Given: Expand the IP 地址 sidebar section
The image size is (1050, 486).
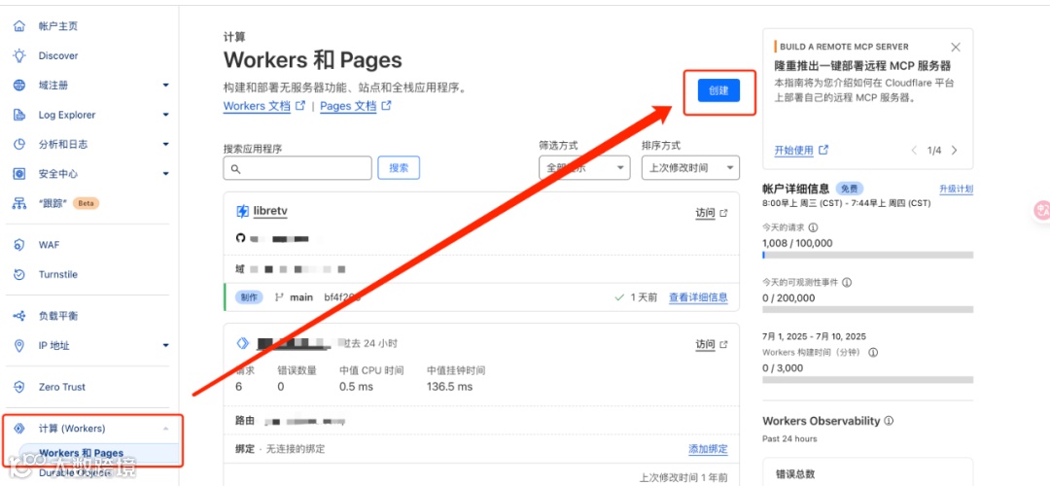Looking at the screenshot, I should (x=165, y=345).
